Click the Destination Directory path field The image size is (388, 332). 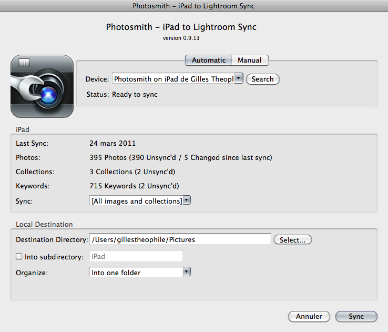(x=180, y=239)
